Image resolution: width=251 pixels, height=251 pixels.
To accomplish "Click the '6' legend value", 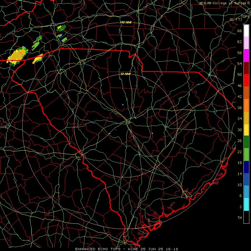I will [241, 196].
